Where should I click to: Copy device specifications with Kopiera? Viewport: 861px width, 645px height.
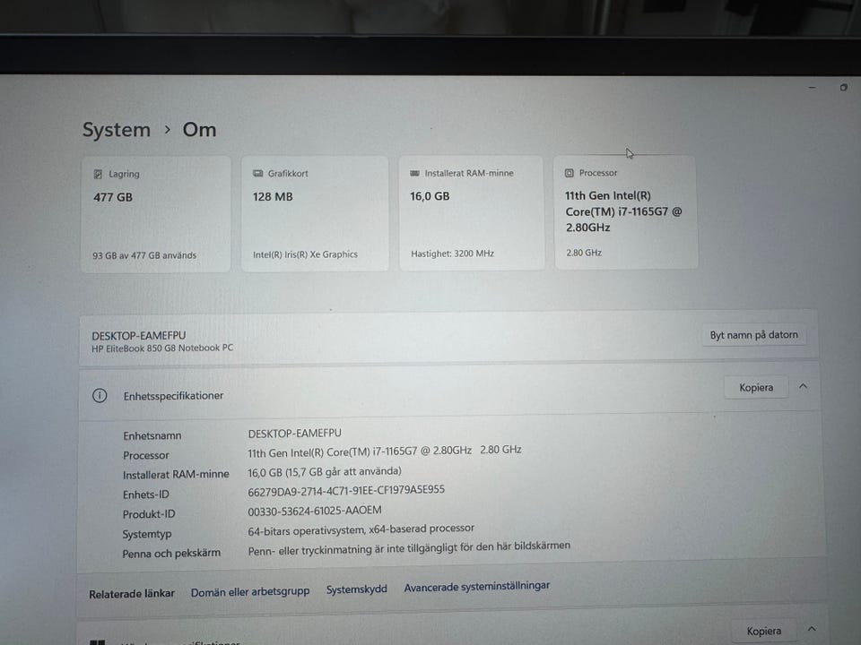coord(756,387)
